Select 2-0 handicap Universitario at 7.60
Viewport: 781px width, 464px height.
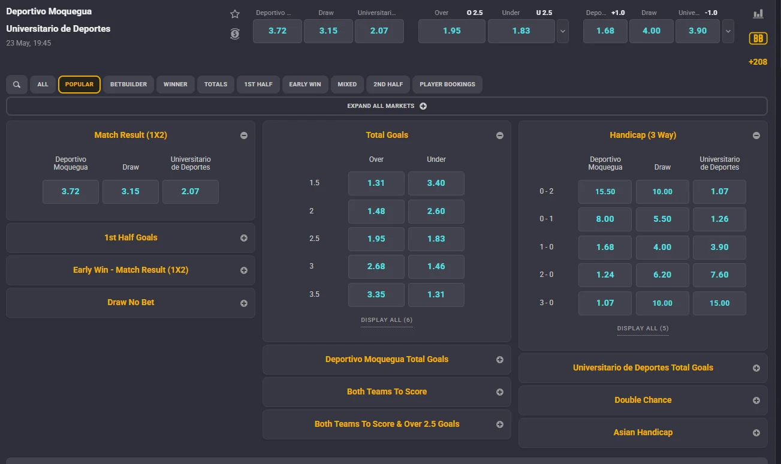point(719,275)
